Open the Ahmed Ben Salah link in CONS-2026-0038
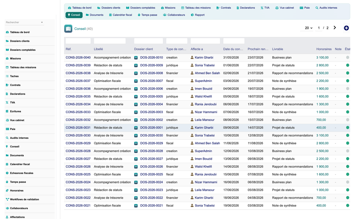This screenshot has width=354, height=219. tap(207, 73)
